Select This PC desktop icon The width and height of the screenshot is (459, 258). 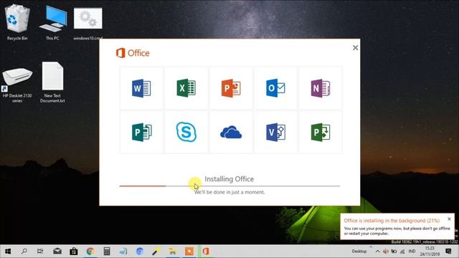click(52, 22)
